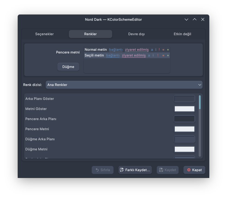Open the Etkin değil tab

182,34
